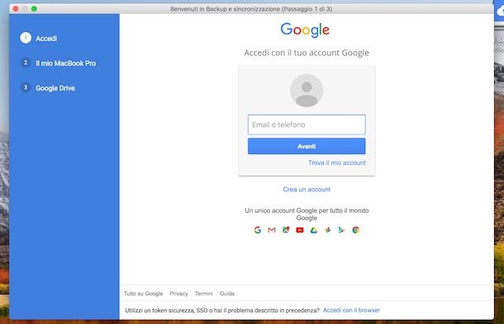The image size is (504, 324).
Task: Click the step 3 circle icon
Action: tap(26, 87)
